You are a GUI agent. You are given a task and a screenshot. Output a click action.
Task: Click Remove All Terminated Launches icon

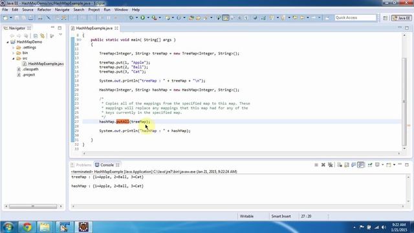[330, 165]
